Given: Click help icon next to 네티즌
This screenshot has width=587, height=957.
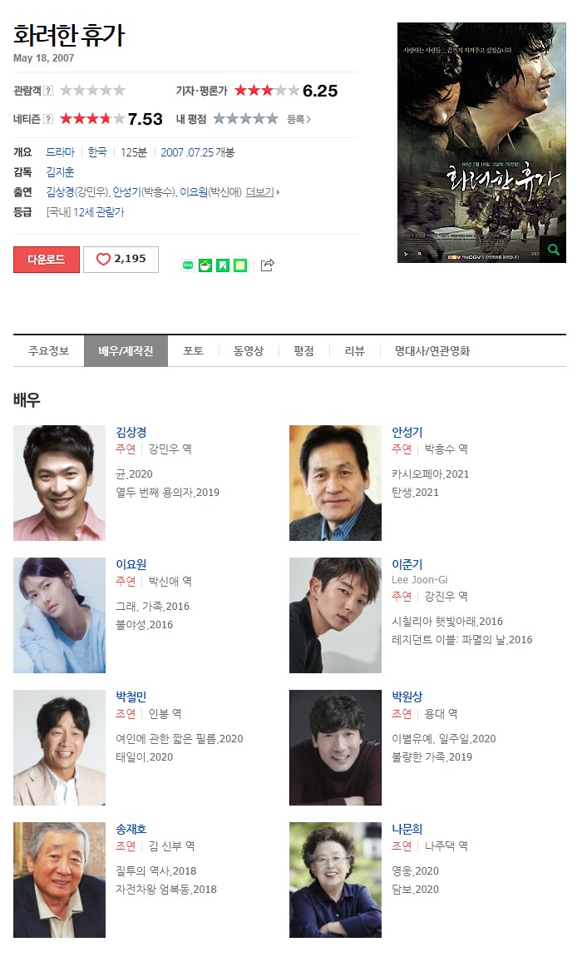Looking at the screenshot, I should click(x=48, y=119).
